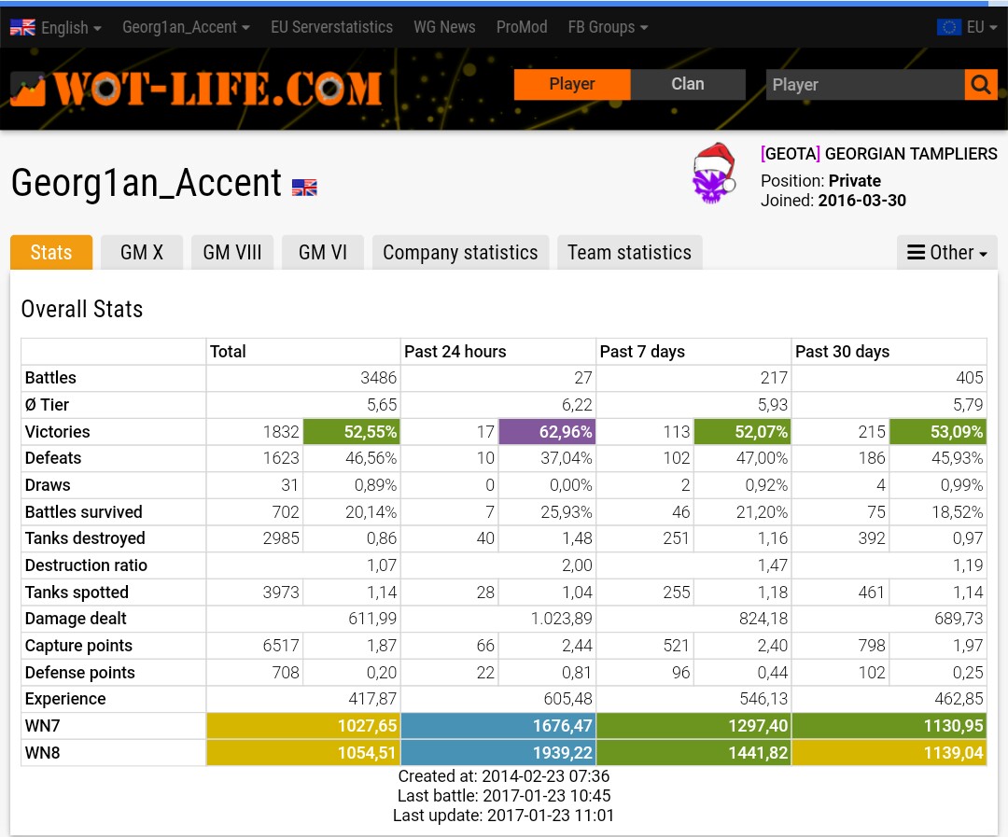
Task: Open the [GEOTA] GEORGIAN TAMPLIERS clan link
Action: coord(879,154)
